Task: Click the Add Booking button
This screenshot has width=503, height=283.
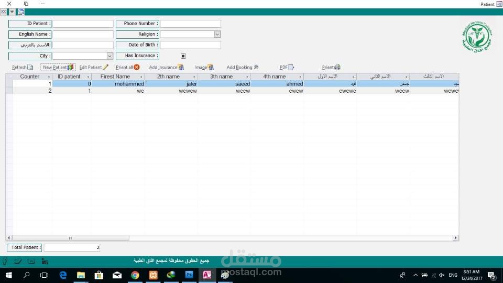Action: 243,68
